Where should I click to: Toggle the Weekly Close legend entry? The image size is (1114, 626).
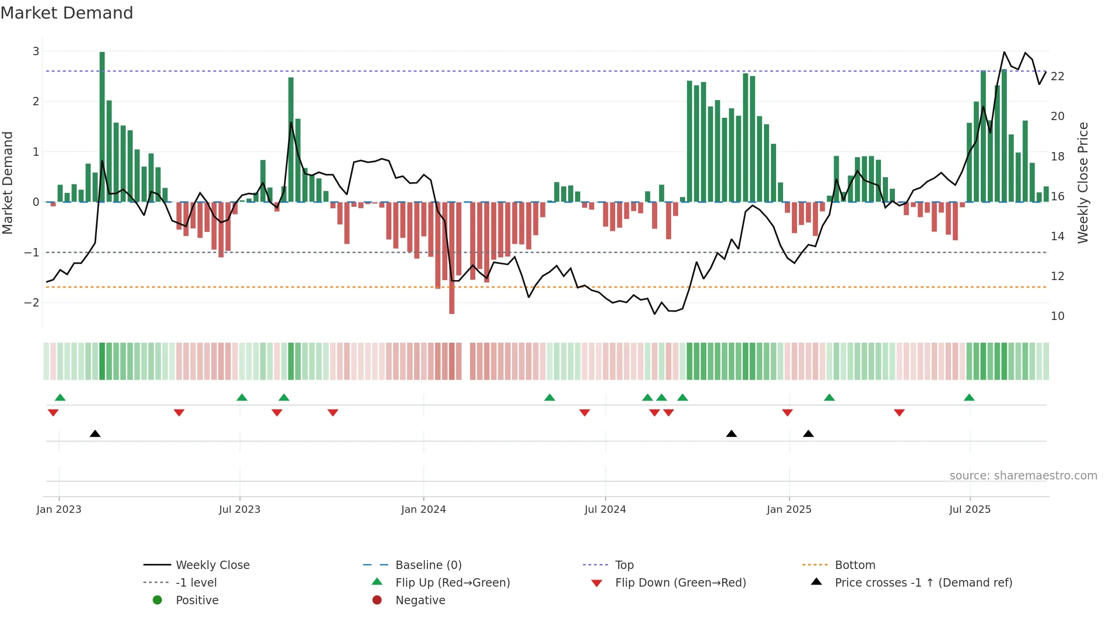tap(197, 565)
